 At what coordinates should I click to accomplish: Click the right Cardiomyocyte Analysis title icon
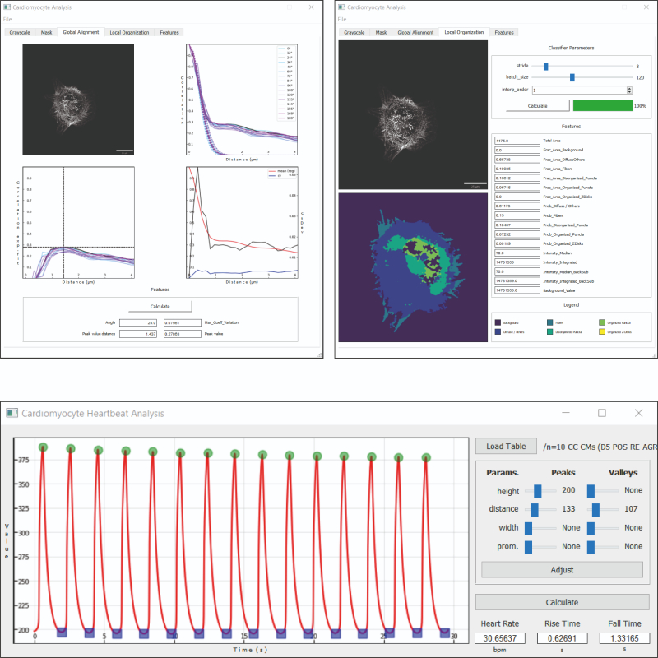[341, 7]
